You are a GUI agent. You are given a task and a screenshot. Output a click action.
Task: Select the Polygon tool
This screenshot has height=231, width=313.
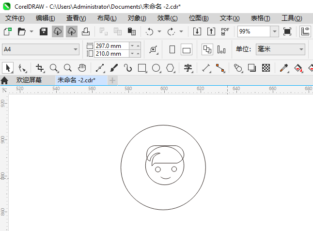click(x=170, y=68)
